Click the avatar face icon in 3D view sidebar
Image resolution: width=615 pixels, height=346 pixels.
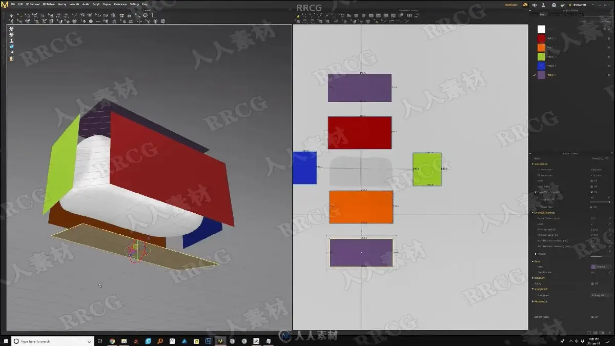point(11,58)
